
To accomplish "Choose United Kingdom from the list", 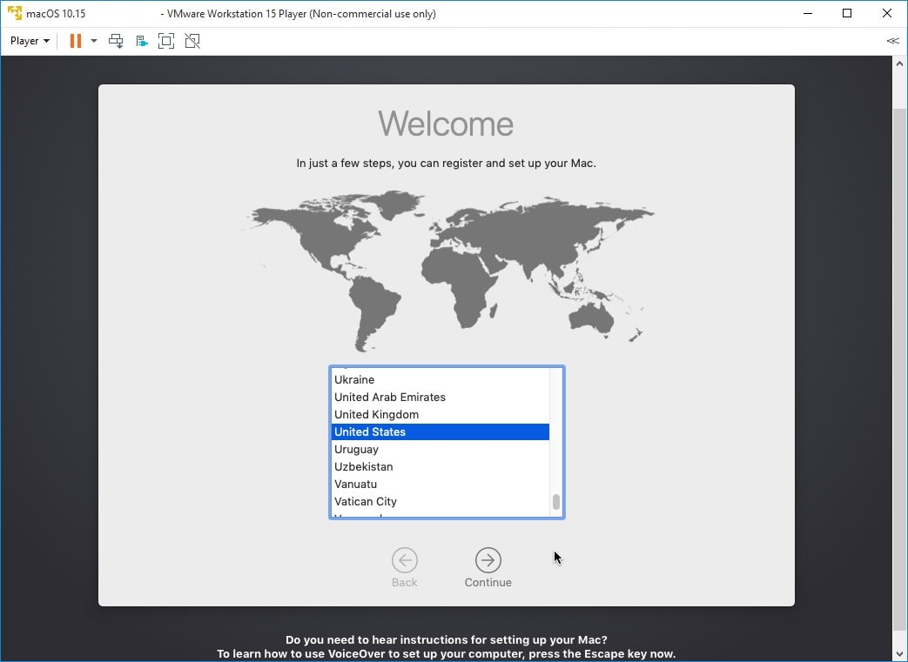I will (376, 415).
